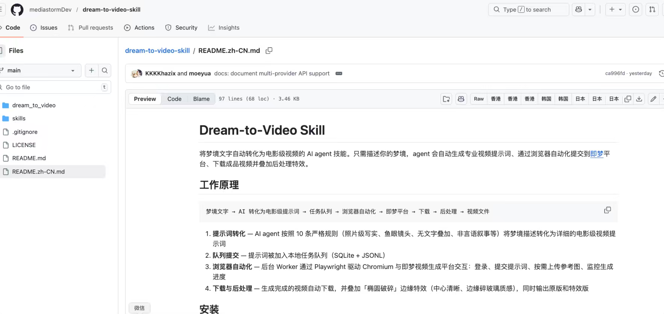Open the global issues icon in header
Screen dimensions: 664x314
636,10
